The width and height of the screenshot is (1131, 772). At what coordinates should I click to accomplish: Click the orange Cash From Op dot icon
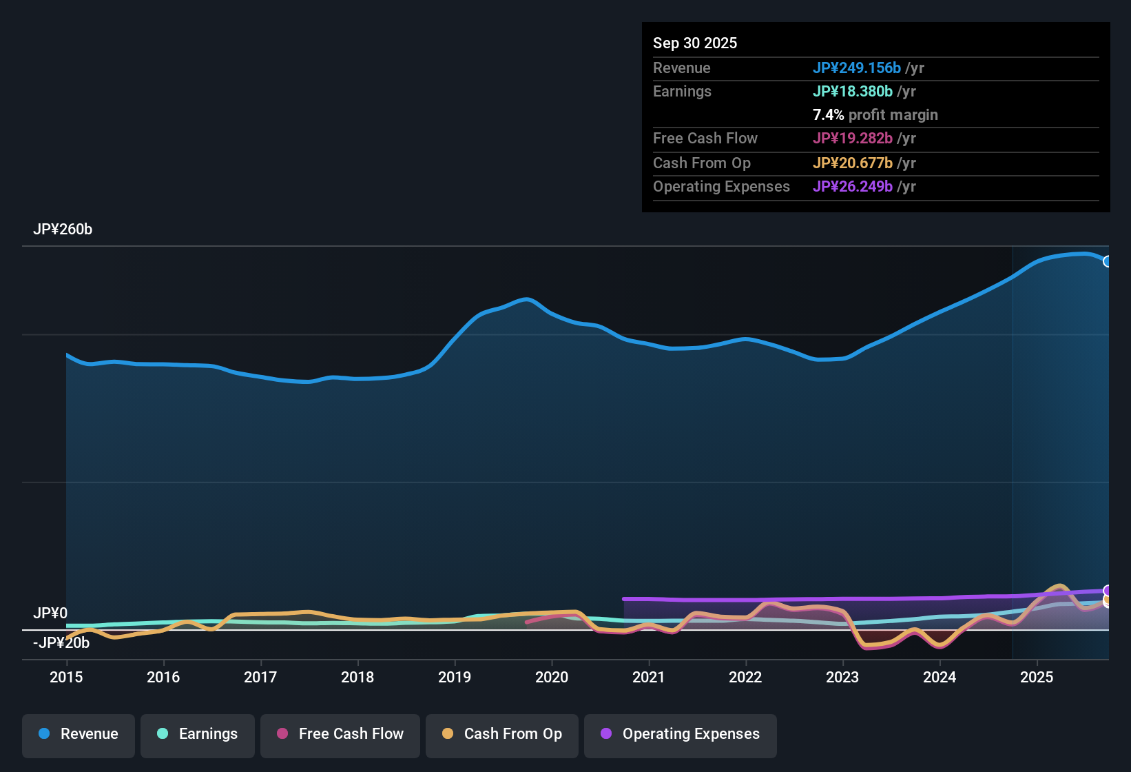coord(447,735)
